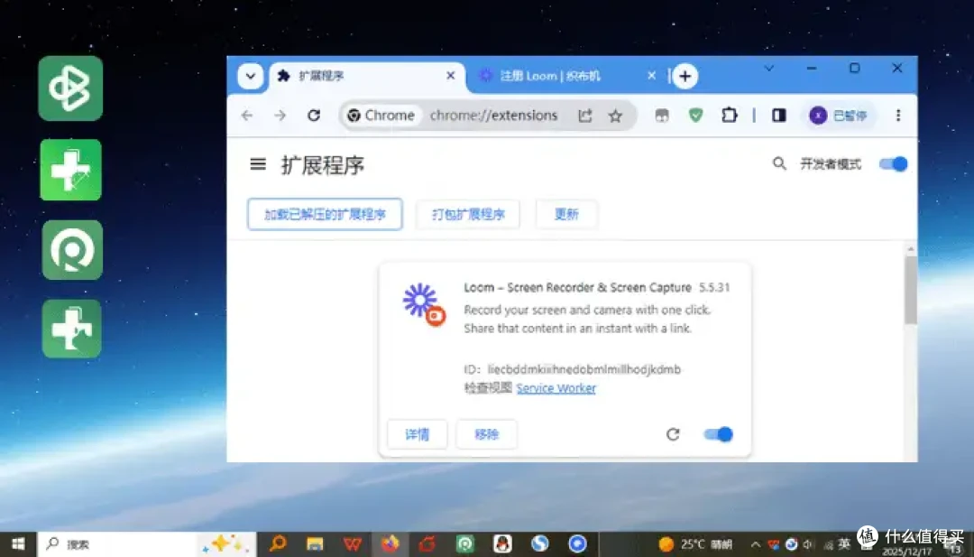
Task: Close the 扩展程序 tab
Action: (450, 75)
